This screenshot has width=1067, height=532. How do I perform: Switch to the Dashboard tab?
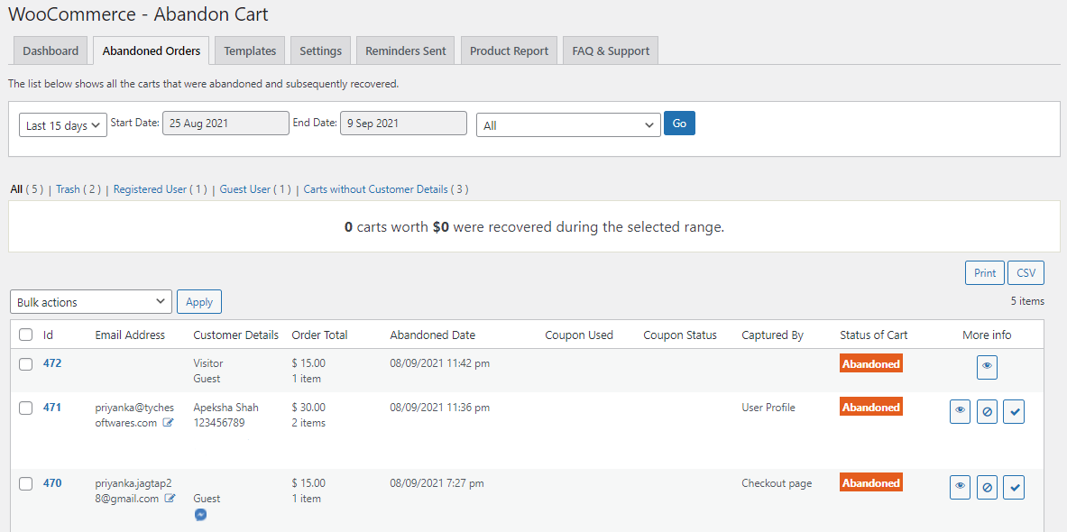[x=51, y=51]
